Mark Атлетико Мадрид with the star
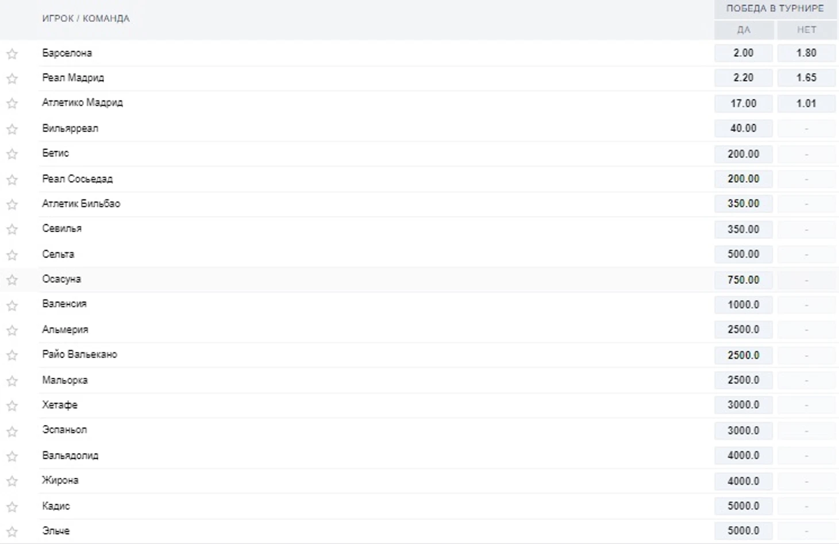The width and height of the screenshot is (839, 544). 12,103
